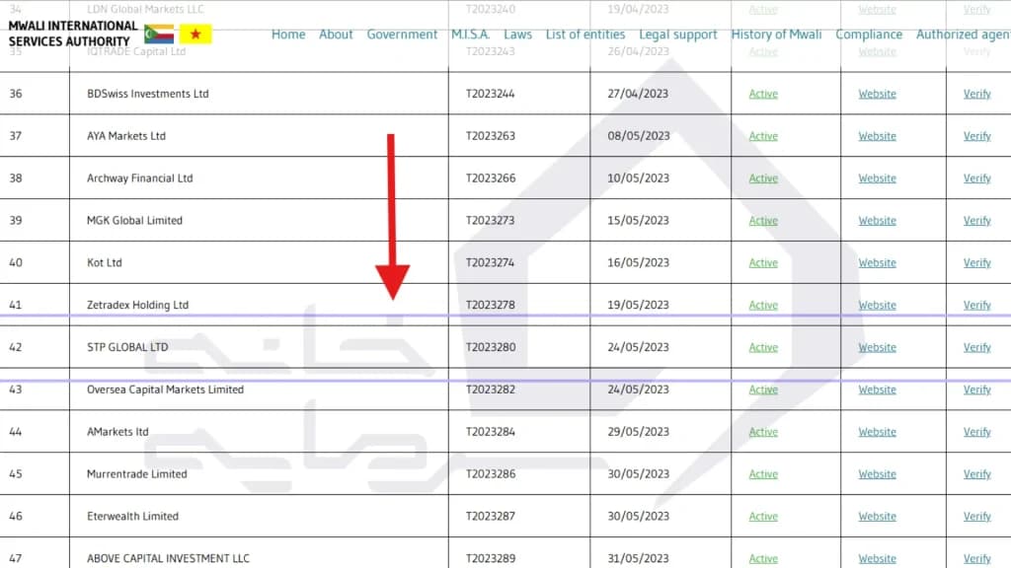Open the Home menu item
This screenshot has height=568, width=1011.
(x=288, y=35)
